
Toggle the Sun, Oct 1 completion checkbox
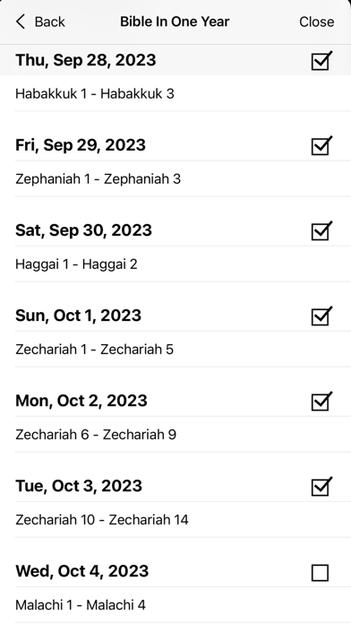(321, 316)
